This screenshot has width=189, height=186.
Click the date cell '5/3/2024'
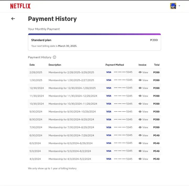35,151
